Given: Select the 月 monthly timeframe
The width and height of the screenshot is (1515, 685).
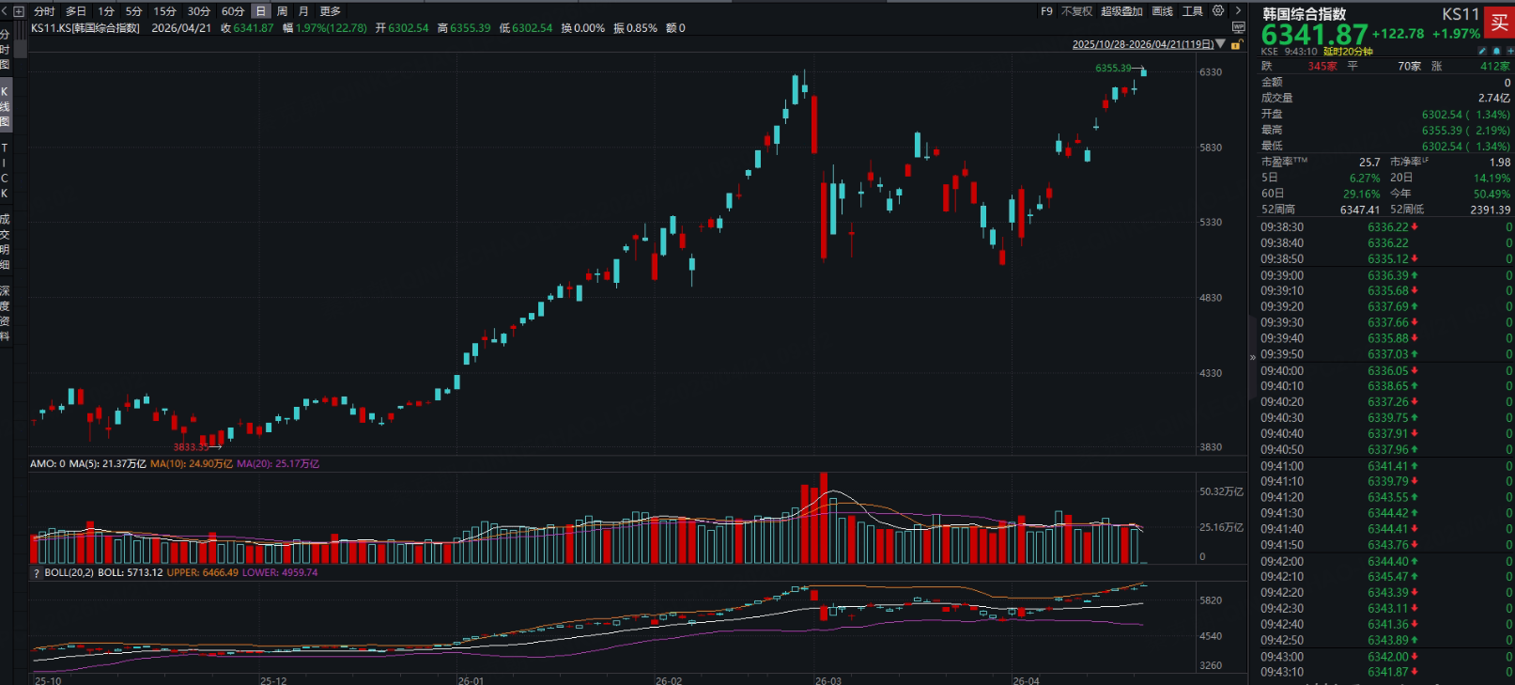Looking at the screenshot, I should [303, 11].
